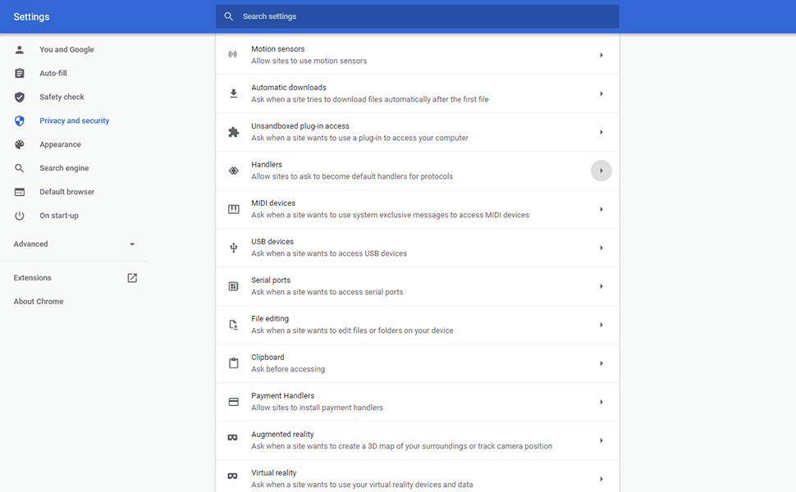The image size is (796, 492).
Task: Click the Auto-fill clipboard icon
Action: pyautogui.click(x=20, y=74)
